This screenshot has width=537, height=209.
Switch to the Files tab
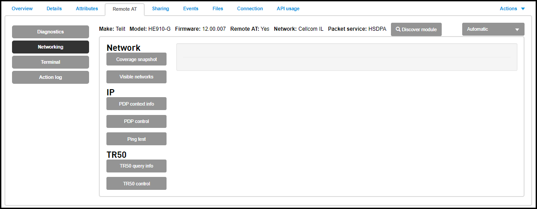coord(218,8)
